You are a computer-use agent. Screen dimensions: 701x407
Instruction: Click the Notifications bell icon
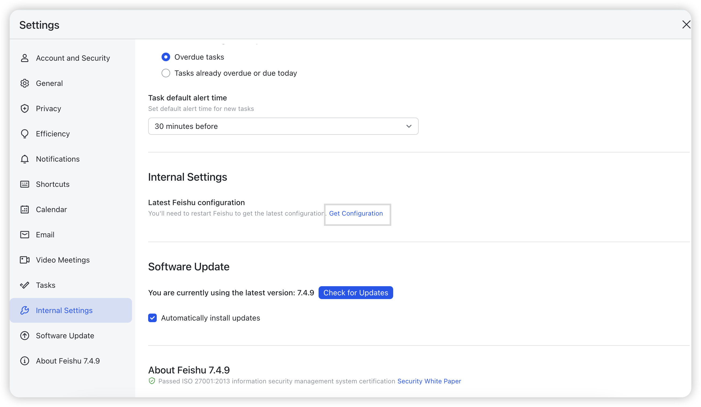[25, 159]
